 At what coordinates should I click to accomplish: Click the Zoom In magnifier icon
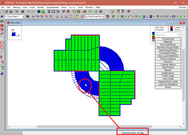57,16
